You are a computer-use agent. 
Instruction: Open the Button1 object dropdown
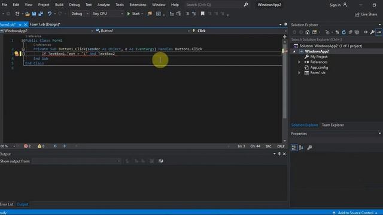(x=142, y=31)
